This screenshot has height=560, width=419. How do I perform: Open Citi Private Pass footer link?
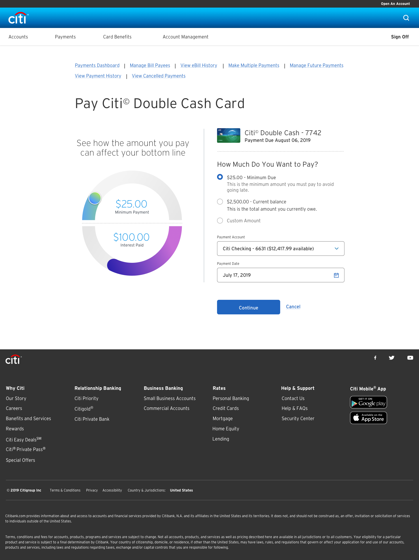[26, 449]
